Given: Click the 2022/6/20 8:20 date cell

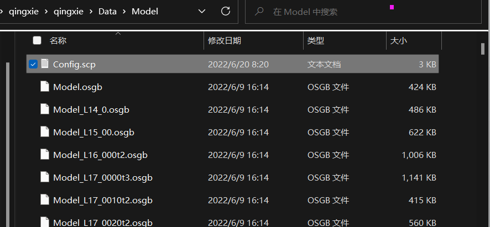Looking at the screenshot, I should [x=238, y=64].
